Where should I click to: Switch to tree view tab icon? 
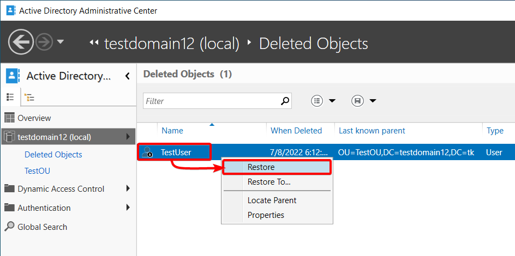(x=29, y=97)
